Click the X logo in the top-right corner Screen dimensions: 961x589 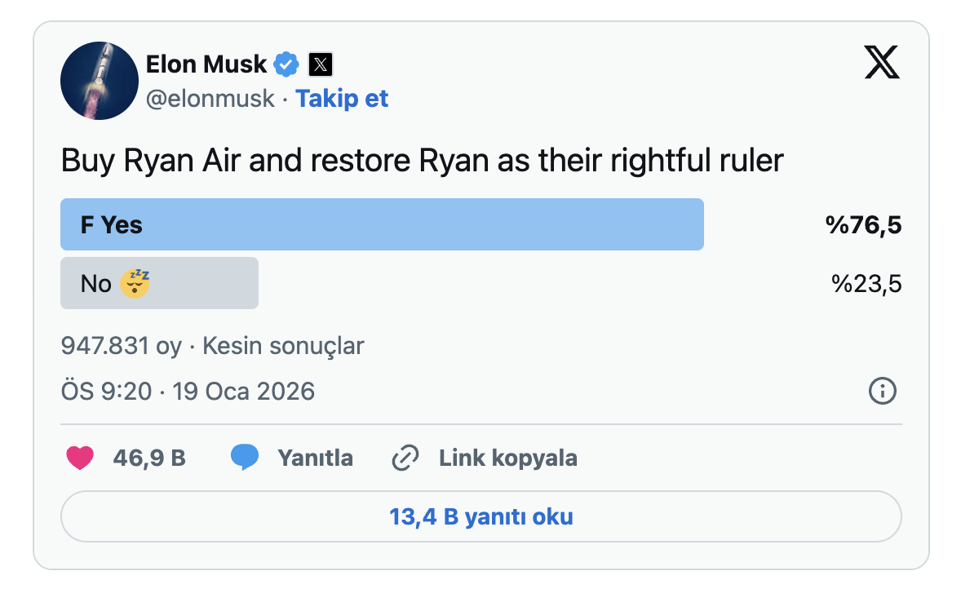pos(881,63)
